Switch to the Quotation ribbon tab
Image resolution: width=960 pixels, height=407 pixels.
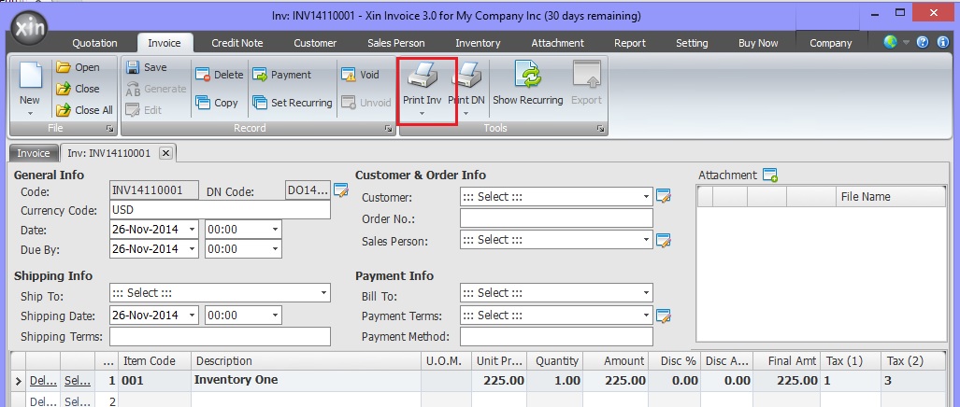pyautogui.click(x=95, y=43)
